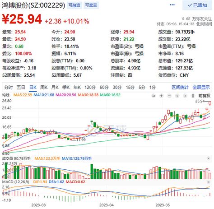214x209 pixels.
Task: Click the 11.99 low price marker
Action: (x=81, y=139)
